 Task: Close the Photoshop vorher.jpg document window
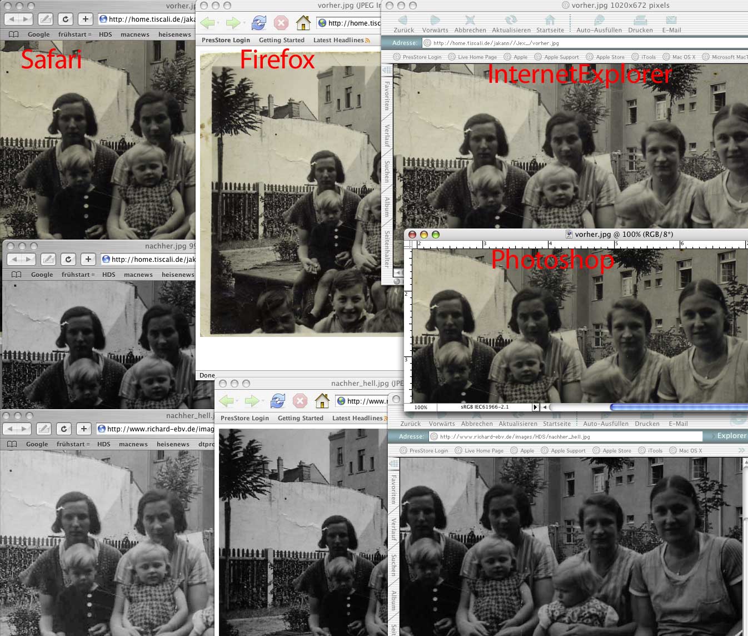tap(412, 235)
